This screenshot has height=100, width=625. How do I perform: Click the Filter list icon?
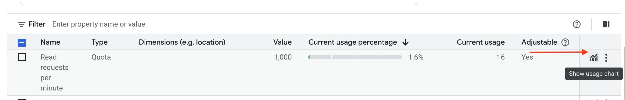pyautogui.click(x=22, y=24)
